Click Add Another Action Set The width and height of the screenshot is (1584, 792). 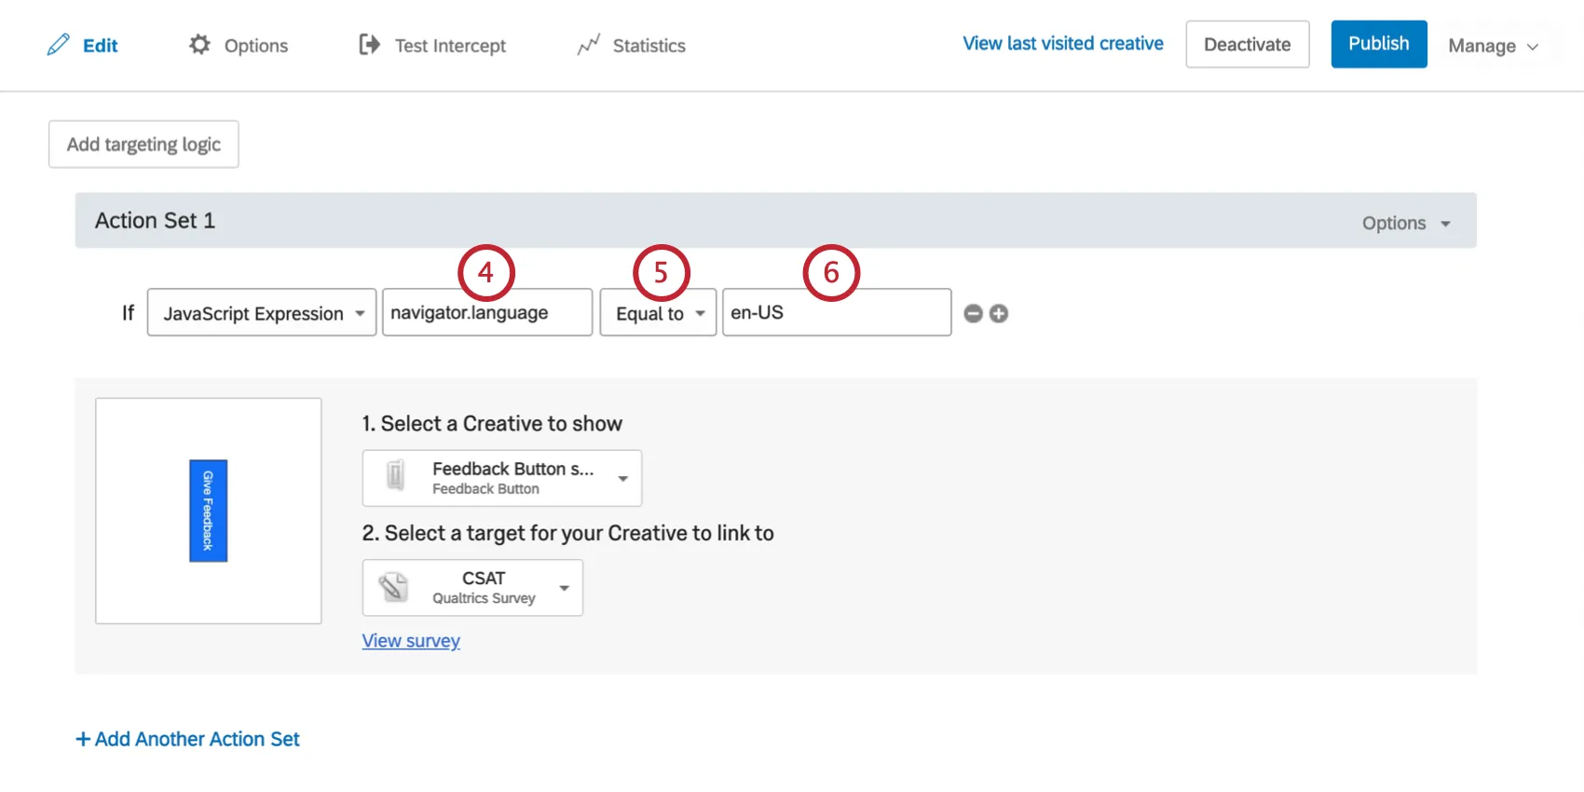[x=188, y=739]
